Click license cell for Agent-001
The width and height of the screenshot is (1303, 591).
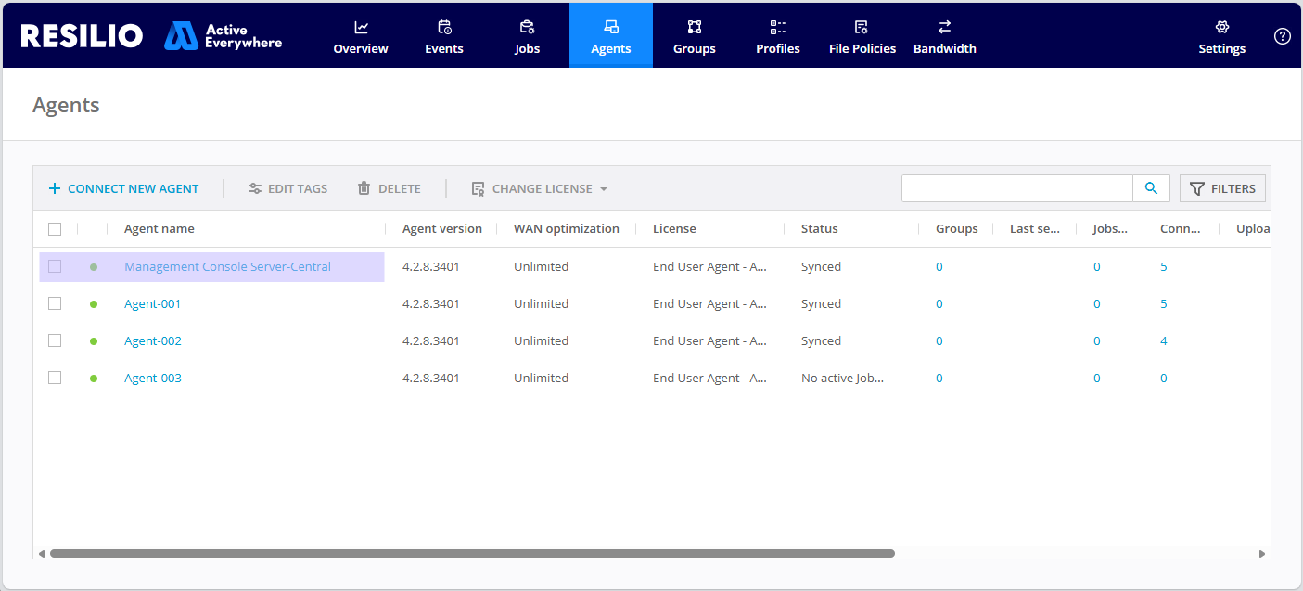coord(709,303)
